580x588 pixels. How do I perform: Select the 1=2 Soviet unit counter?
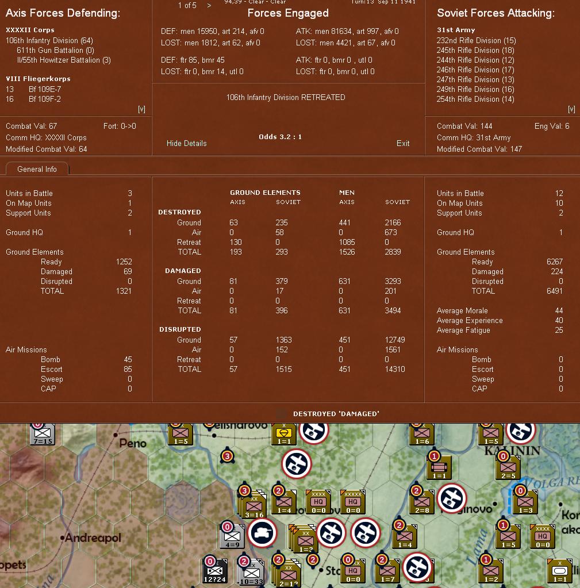pos(491,571)
